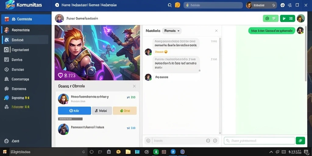This screenshot has height=156, width=312.
Task: Click the top bar search field
Action: [x=213, y=5]
